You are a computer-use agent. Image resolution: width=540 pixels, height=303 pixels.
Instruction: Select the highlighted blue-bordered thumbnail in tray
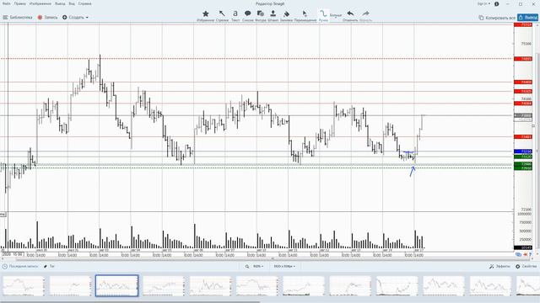116,285
